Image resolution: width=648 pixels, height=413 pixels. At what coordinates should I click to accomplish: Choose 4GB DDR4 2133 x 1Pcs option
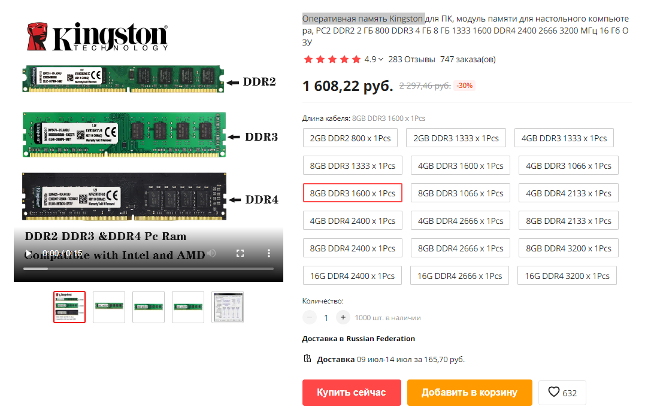(x=568, y=193)
